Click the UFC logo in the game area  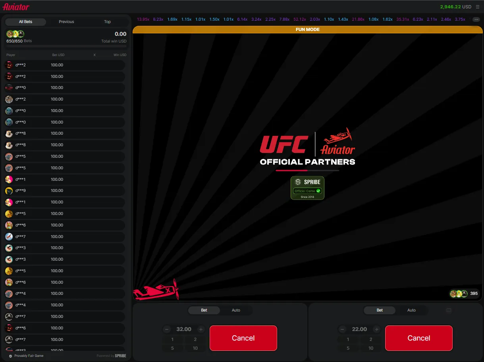click(284, 144)
